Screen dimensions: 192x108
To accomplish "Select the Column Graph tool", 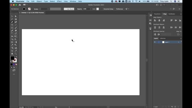I will coord(16,48).
